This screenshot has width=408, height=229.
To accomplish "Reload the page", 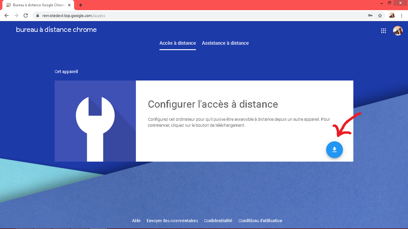I will [26, 16].
